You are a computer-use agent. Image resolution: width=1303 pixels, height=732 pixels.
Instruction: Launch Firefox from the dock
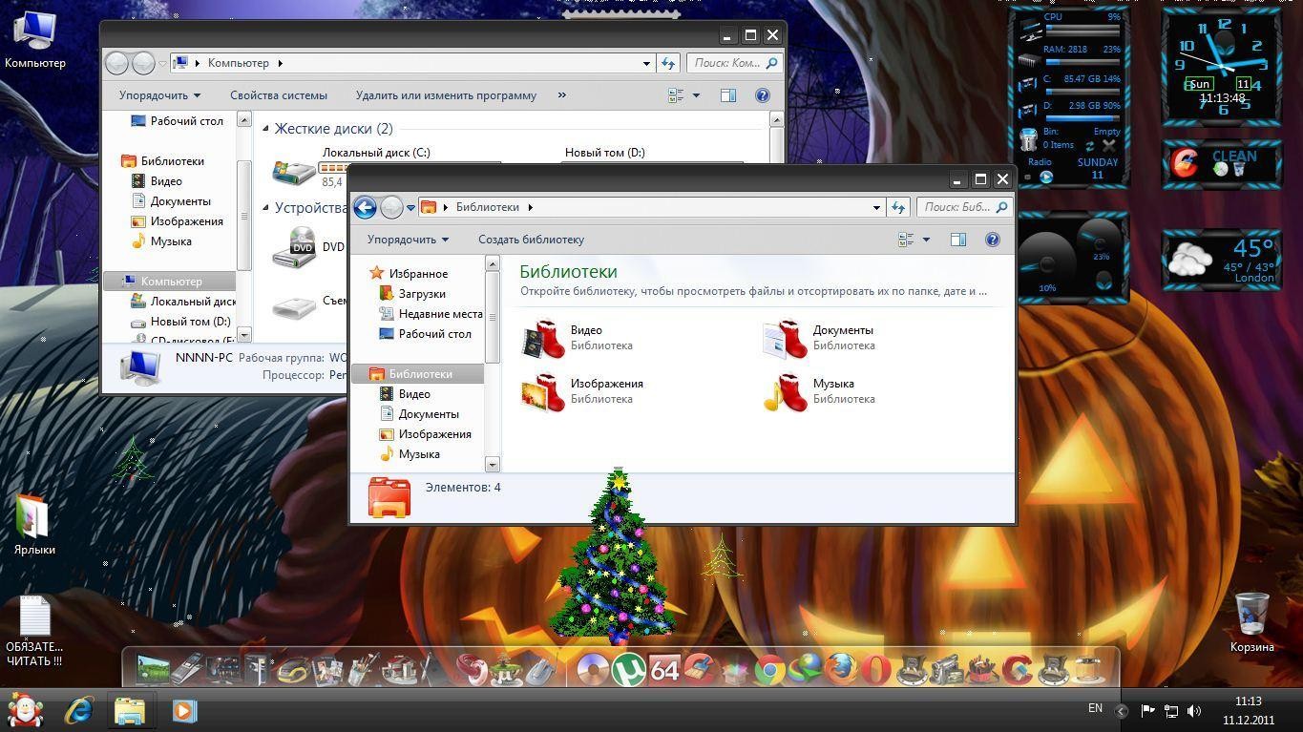pyautogui.click(x=841, y=670)
